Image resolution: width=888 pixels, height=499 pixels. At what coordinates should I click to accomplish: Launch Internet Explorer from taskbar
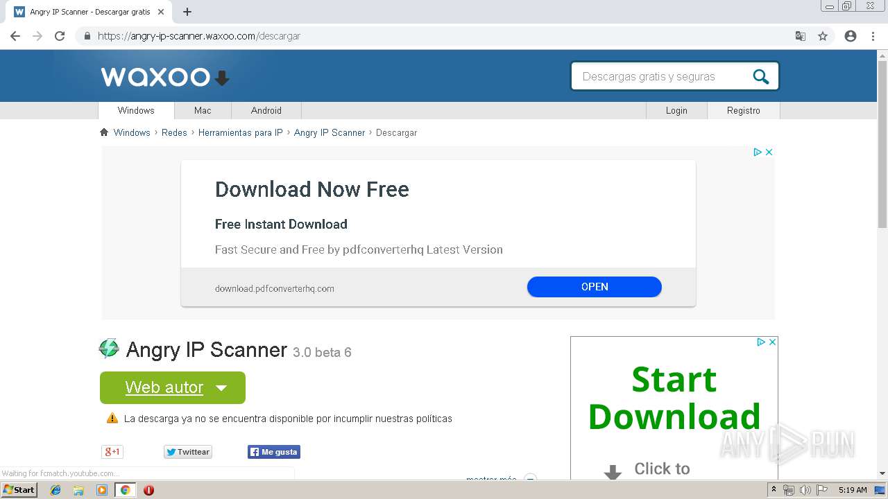point(55,490)
